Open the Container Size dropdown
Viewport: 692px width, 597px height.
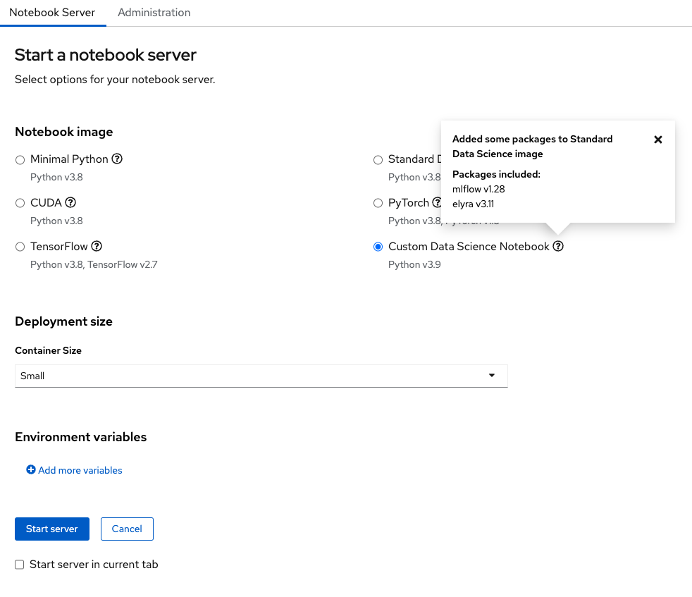[x=261, y=376]
